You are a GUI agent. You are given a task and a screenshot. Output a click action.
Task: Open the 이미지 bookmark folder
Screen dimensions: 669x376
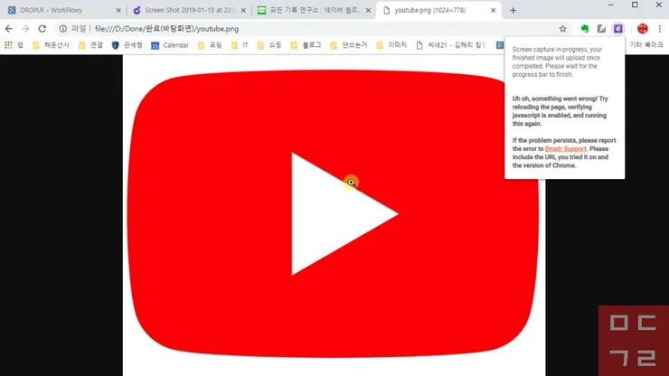pos(391,45)
